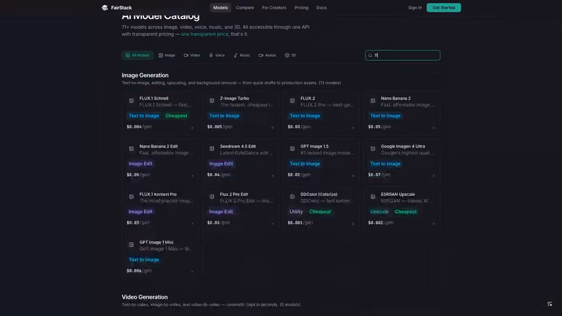This screenshot has width=562, height=316.
Task: Open FLUX.2 via its arrow icon
Action: tap(353, 128)
